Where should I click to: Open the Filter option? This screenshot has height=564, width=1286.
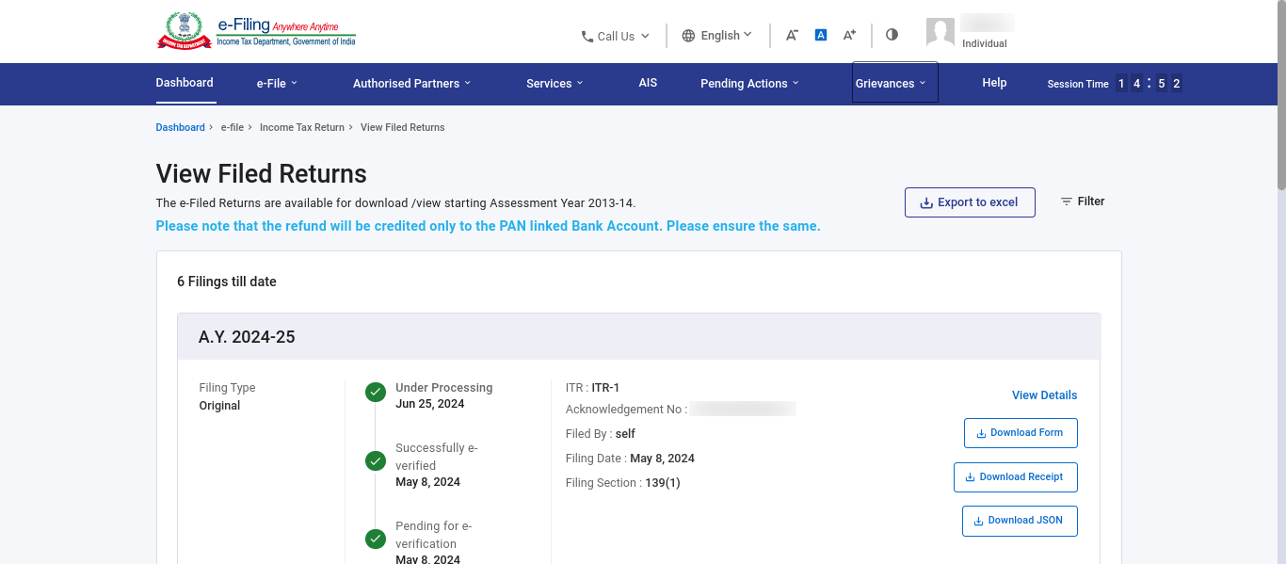[x=1083, y=201]
